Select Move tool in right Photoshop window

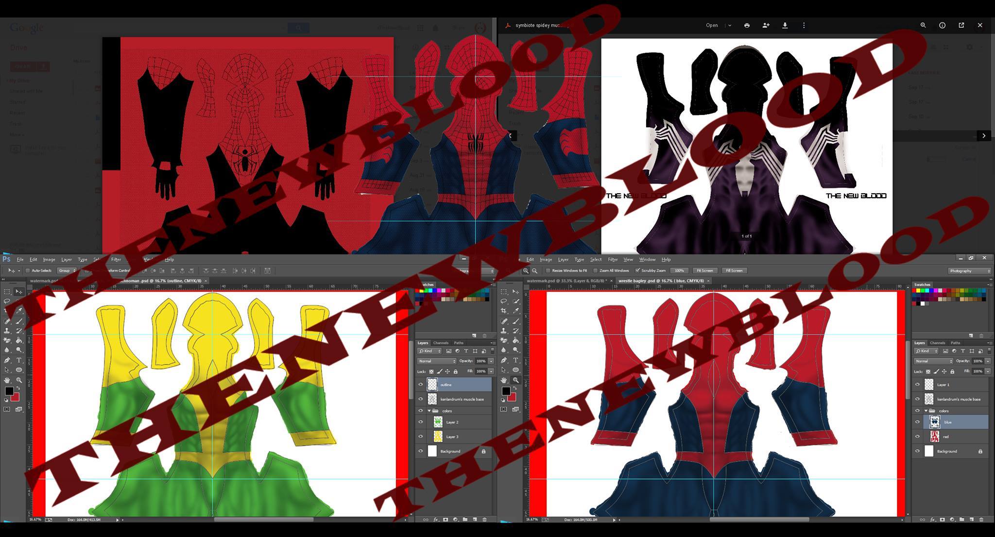[515, 292]
